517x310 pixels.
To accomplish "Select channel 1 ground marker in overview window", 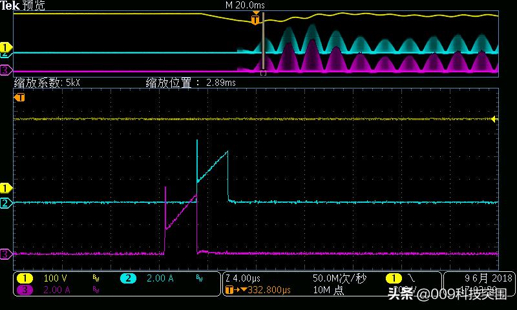I will (x=6, y=47).
